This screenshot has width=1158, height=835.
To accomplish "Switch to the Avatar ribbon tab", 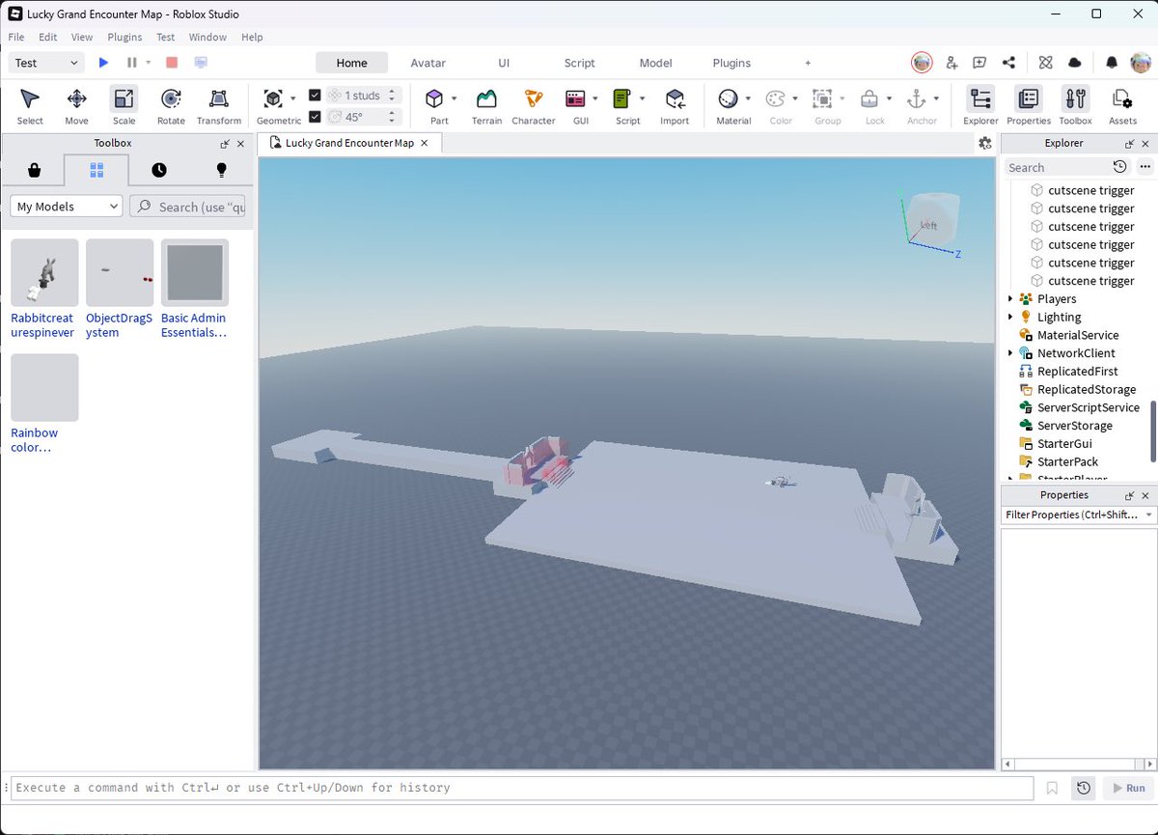I will point(428,63).
